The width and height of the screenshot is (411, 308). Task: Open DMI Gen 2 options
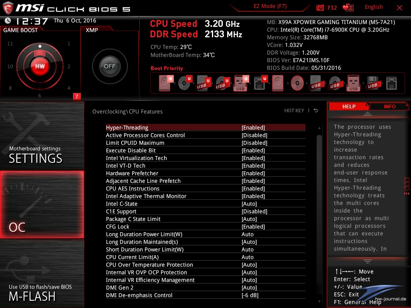(x=205, y=288)
